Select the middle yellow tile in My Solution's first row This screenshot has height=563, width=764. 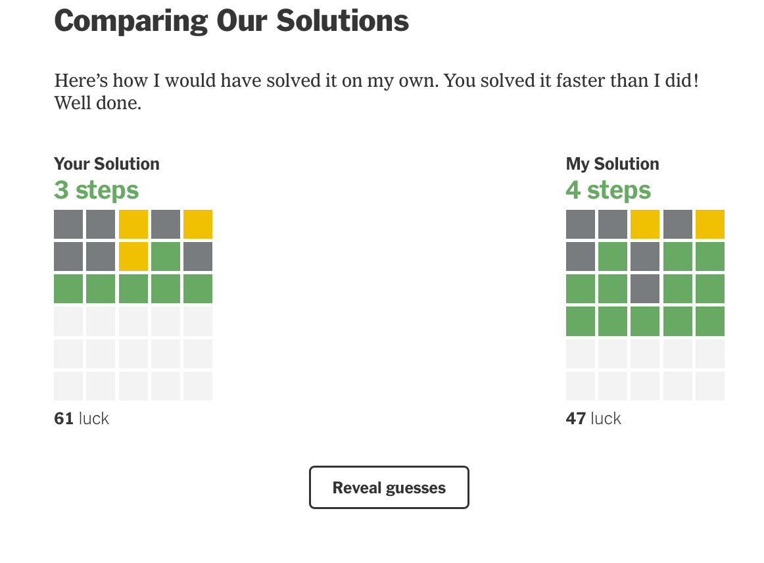coord(645,224)
